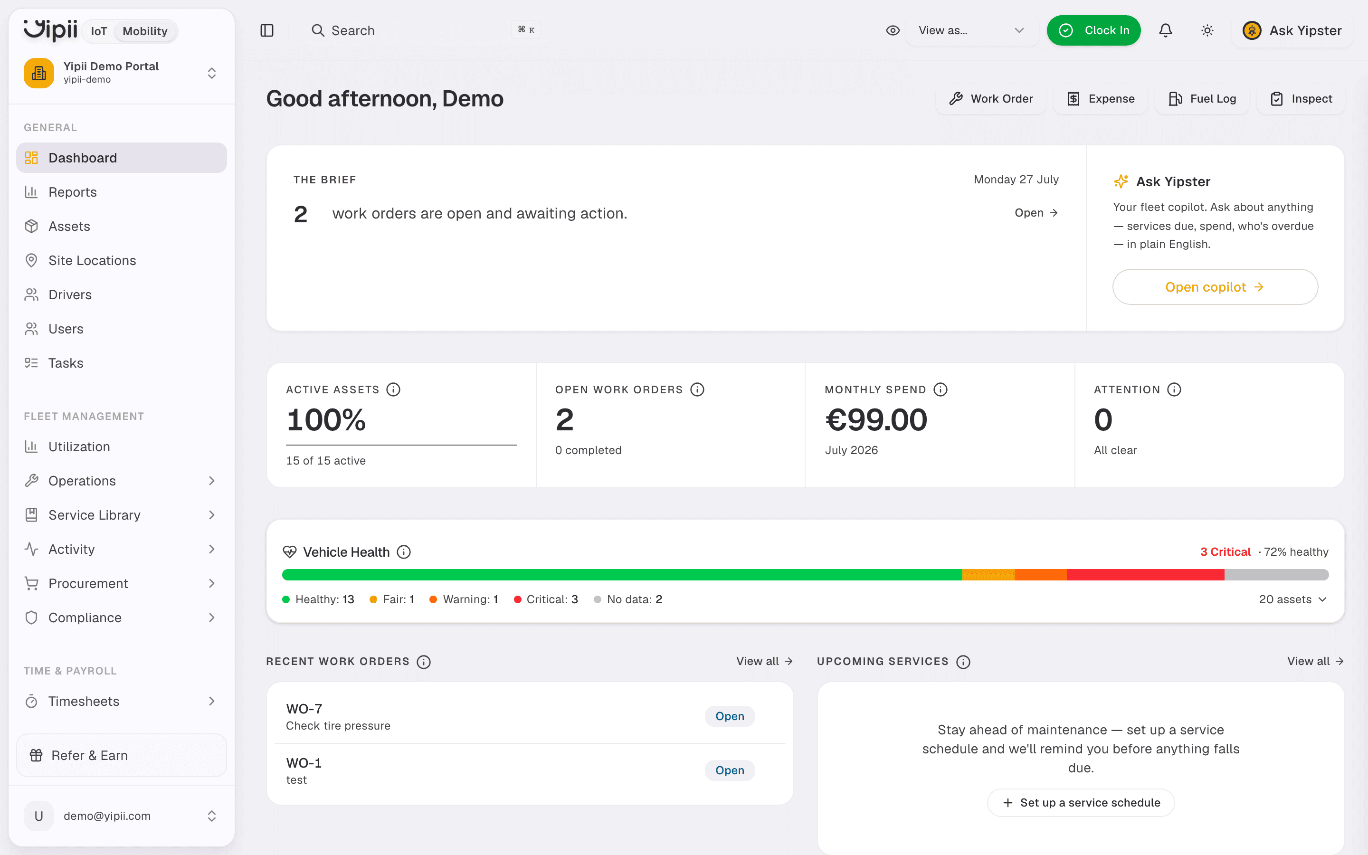Toggle the sidebar panel icon
The image size is (1368, 855).
click(267, 30)
